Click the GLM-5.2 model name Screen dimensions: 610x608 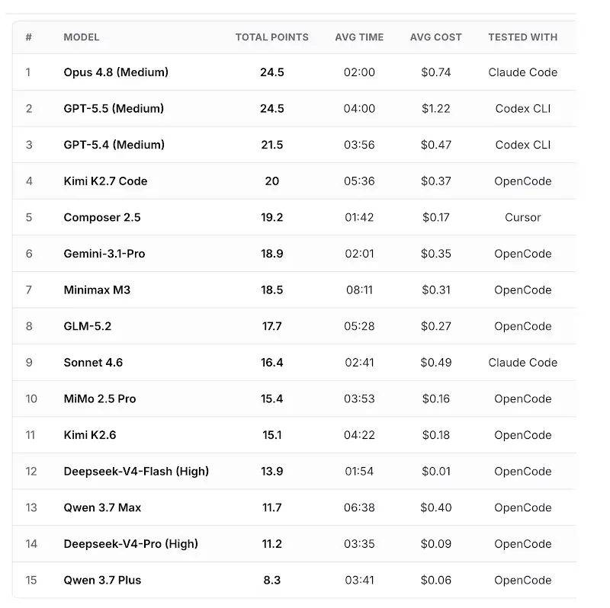tap(88, 326)
